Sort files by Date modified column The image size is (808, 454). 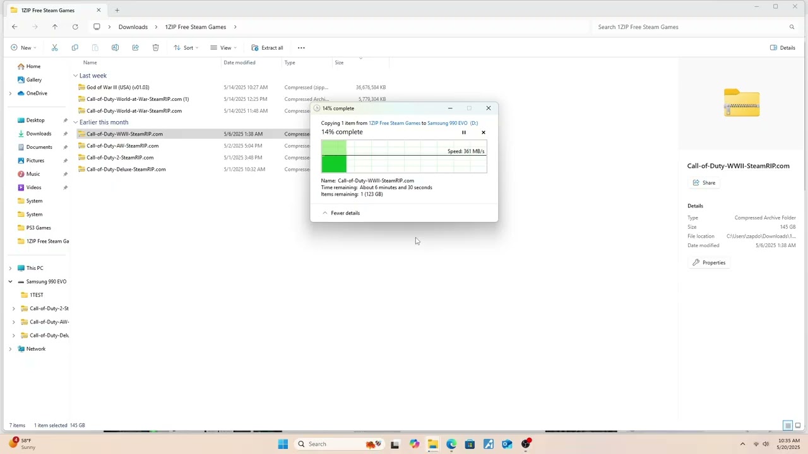pyautogui.click(x=239, y=62)
